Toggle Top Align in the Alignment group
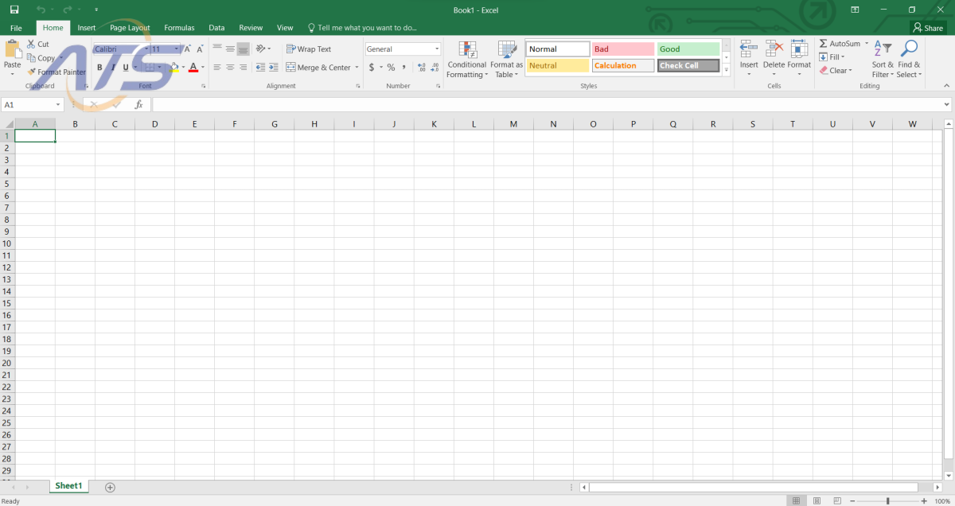This screenshot has width=955, height=506. click(x=217, y=49)
